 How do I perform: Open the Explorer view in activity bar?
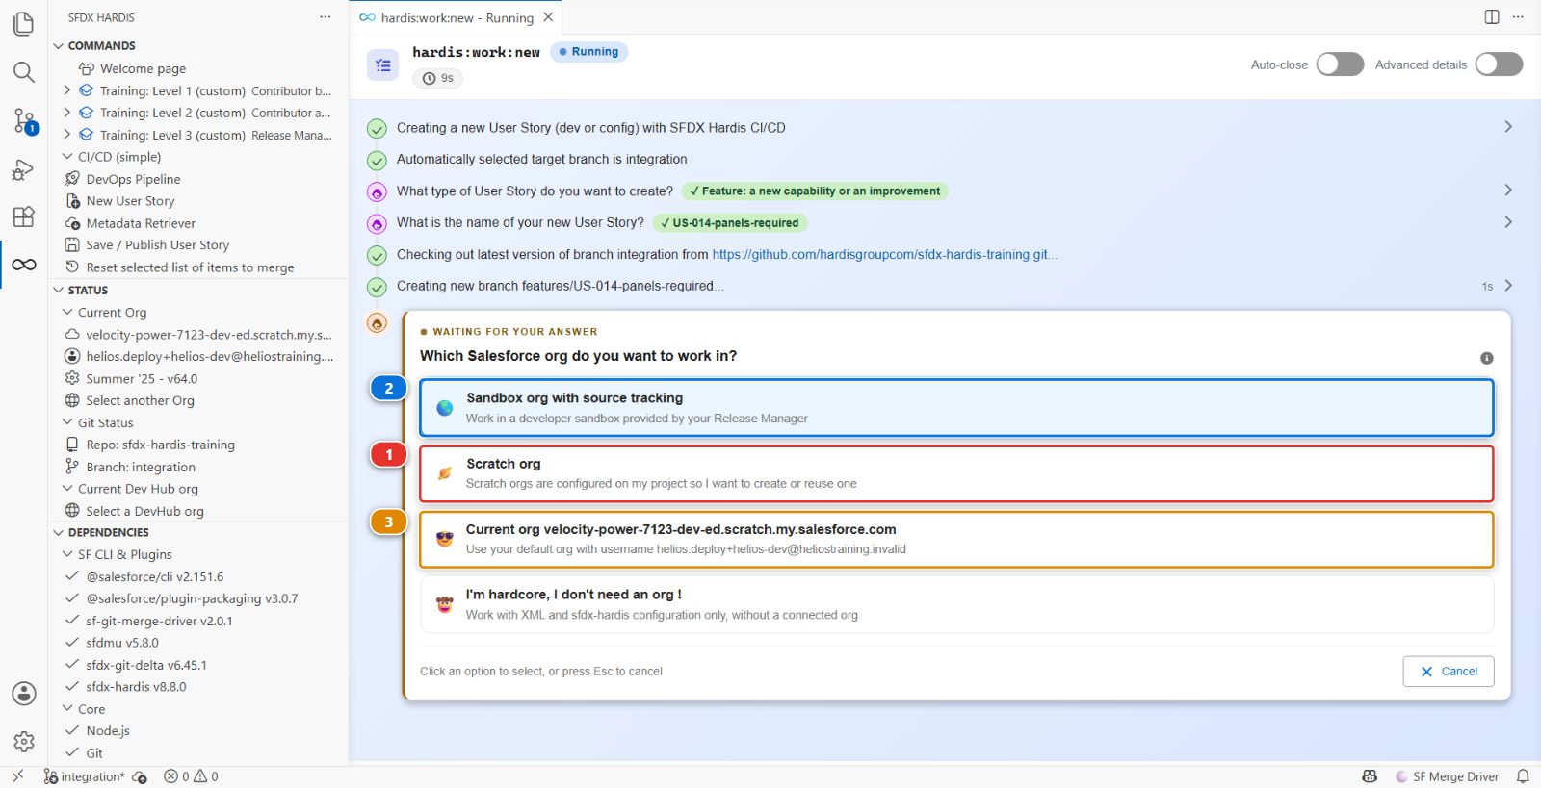coord(24,23)
